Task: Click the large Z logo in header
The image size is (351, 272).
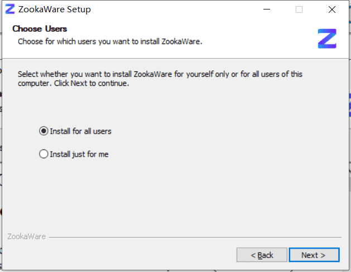Action: 327,38
